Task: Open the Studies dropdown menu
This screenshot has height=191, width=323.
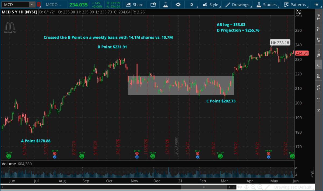Action: [267, 5]
